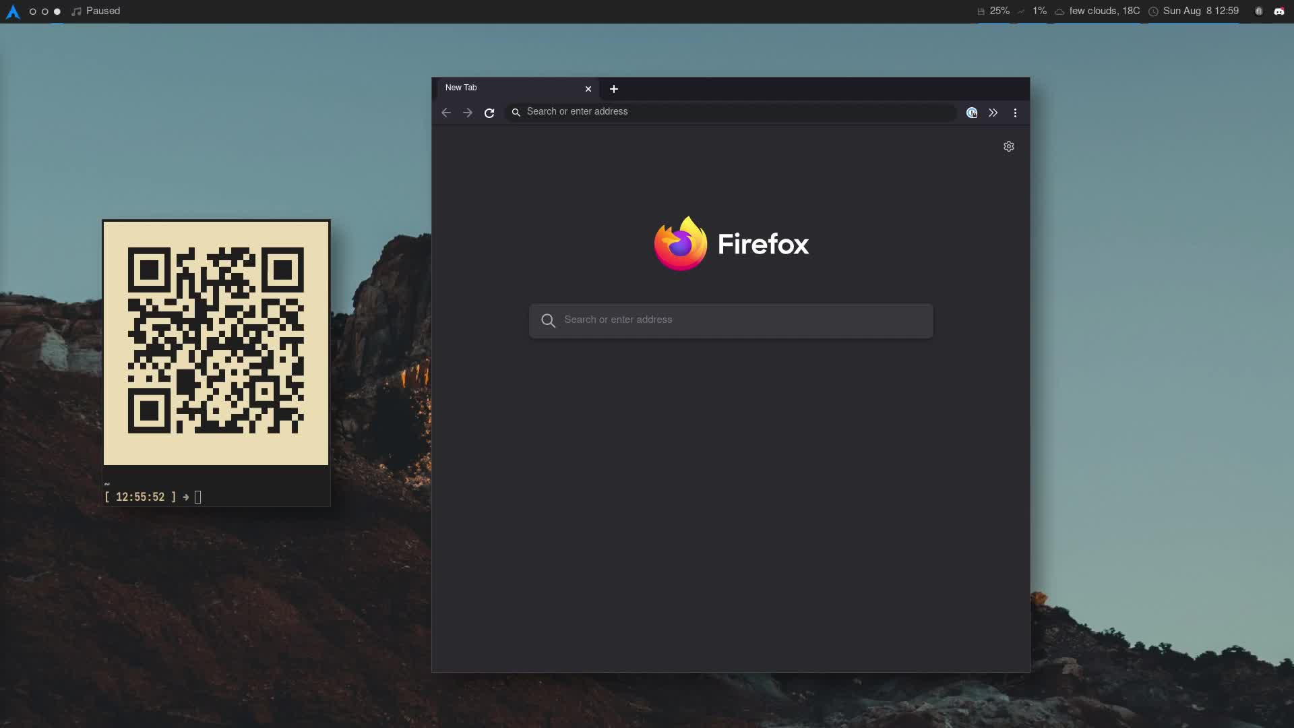Screen dimensions: 1294x728
Task: Reload the page in Firefox
Action: (x=489, y=113)
